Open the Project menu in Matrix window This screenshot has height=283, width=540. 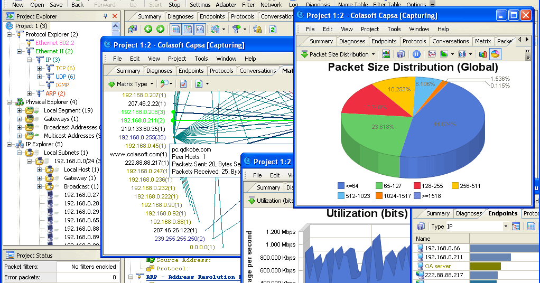(x=177, y=59)
